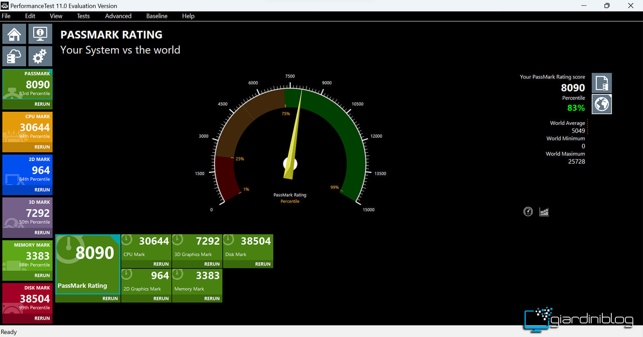Viewport: 643px width, 337px height.
Task: Open the Baseline menu
Action: pos(157,16)
